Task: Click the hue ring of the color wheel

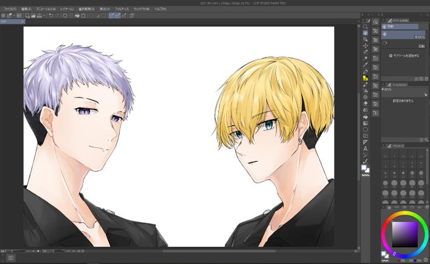Action: tap(405, 213)
